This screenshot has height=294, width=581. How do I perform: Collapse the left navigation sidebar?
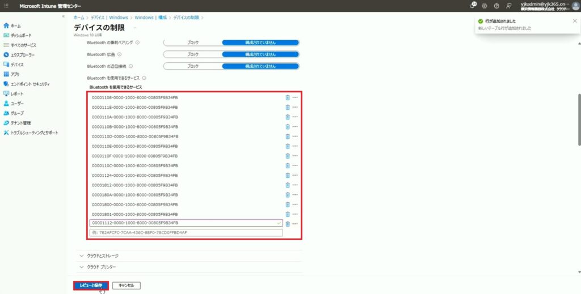(63, 17)
